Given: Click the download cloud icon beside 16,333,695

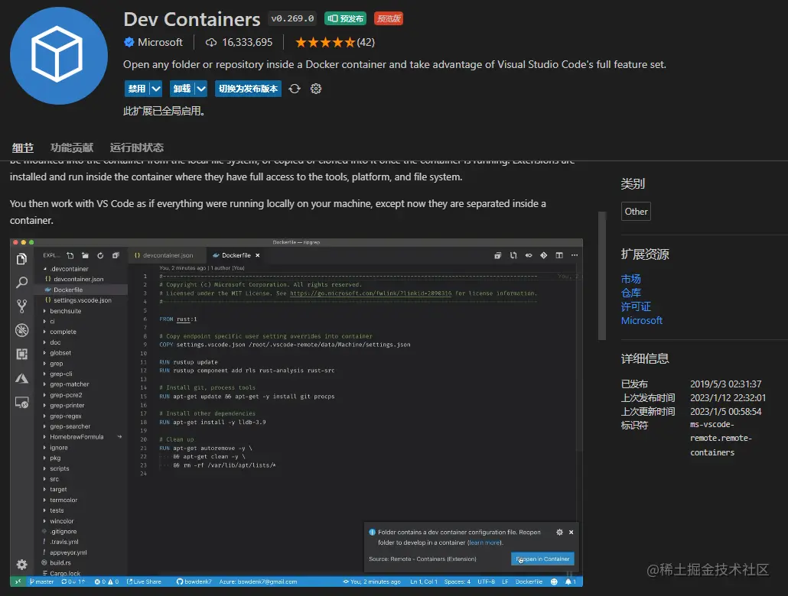Looking at the screenshot, I should [x=211, y=43].
